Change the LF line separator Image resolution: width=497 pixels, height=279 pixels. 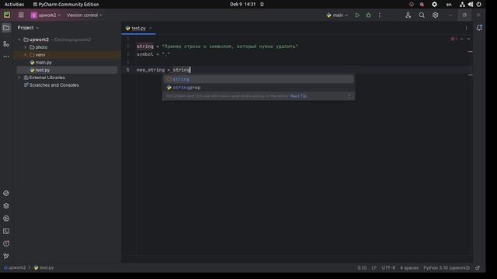point(374,267)
